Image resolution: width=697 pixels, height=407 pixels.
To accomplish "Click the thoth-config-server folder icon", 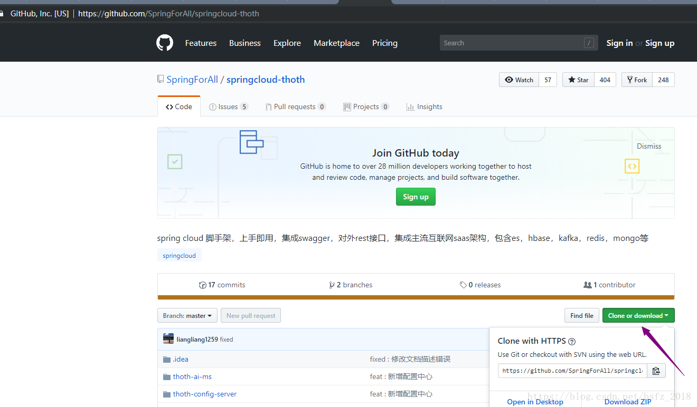I will pos(167,394).
